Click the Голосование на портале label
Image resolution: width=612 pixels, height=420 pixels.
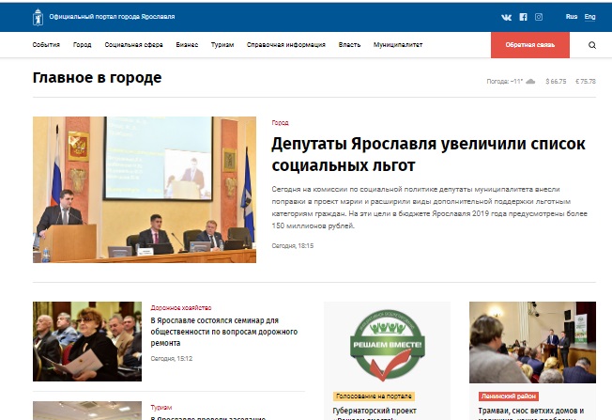click(x=374, y=397)
